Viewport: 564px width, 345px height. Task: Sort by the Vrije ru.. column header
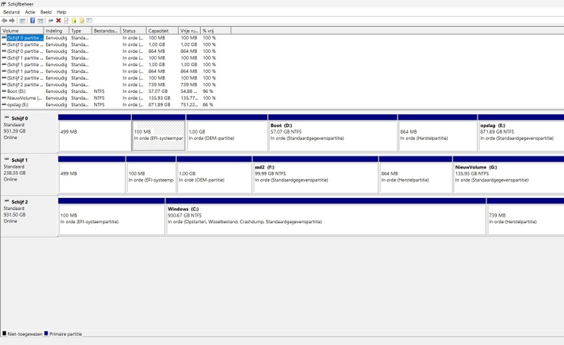[190, 30]
